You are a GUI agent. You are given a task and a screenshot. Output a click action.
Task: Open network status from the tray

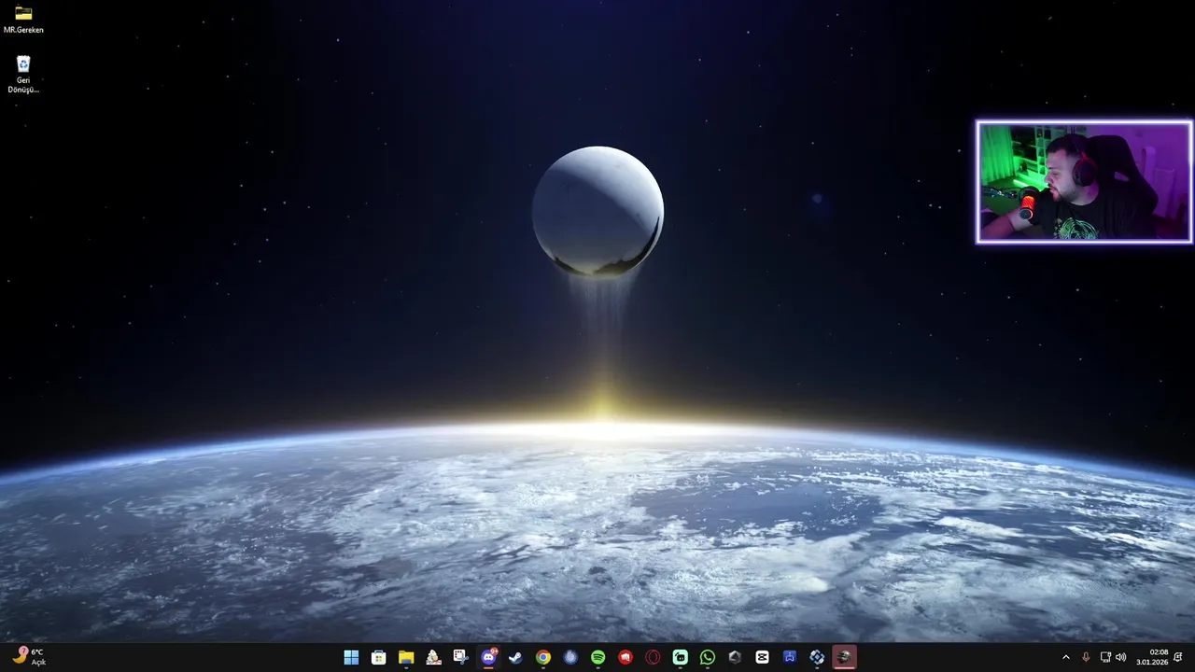[x=1105, y=657]
